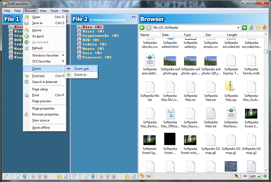
Task: Open the File2 menu
Action: tap(17, 11)
